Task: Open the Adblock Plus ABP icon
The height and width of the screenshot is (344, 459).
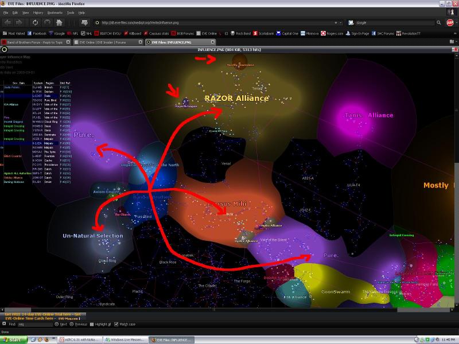Action: 450,22
